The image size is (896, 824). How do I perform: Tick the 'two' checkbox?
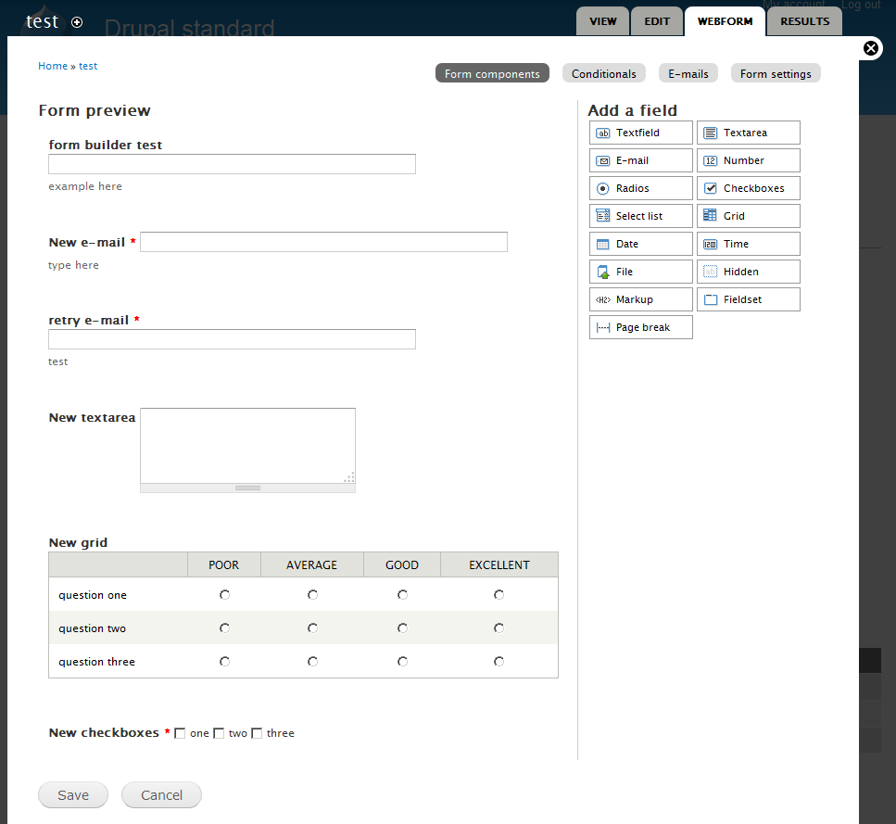(x=219, y=733)
